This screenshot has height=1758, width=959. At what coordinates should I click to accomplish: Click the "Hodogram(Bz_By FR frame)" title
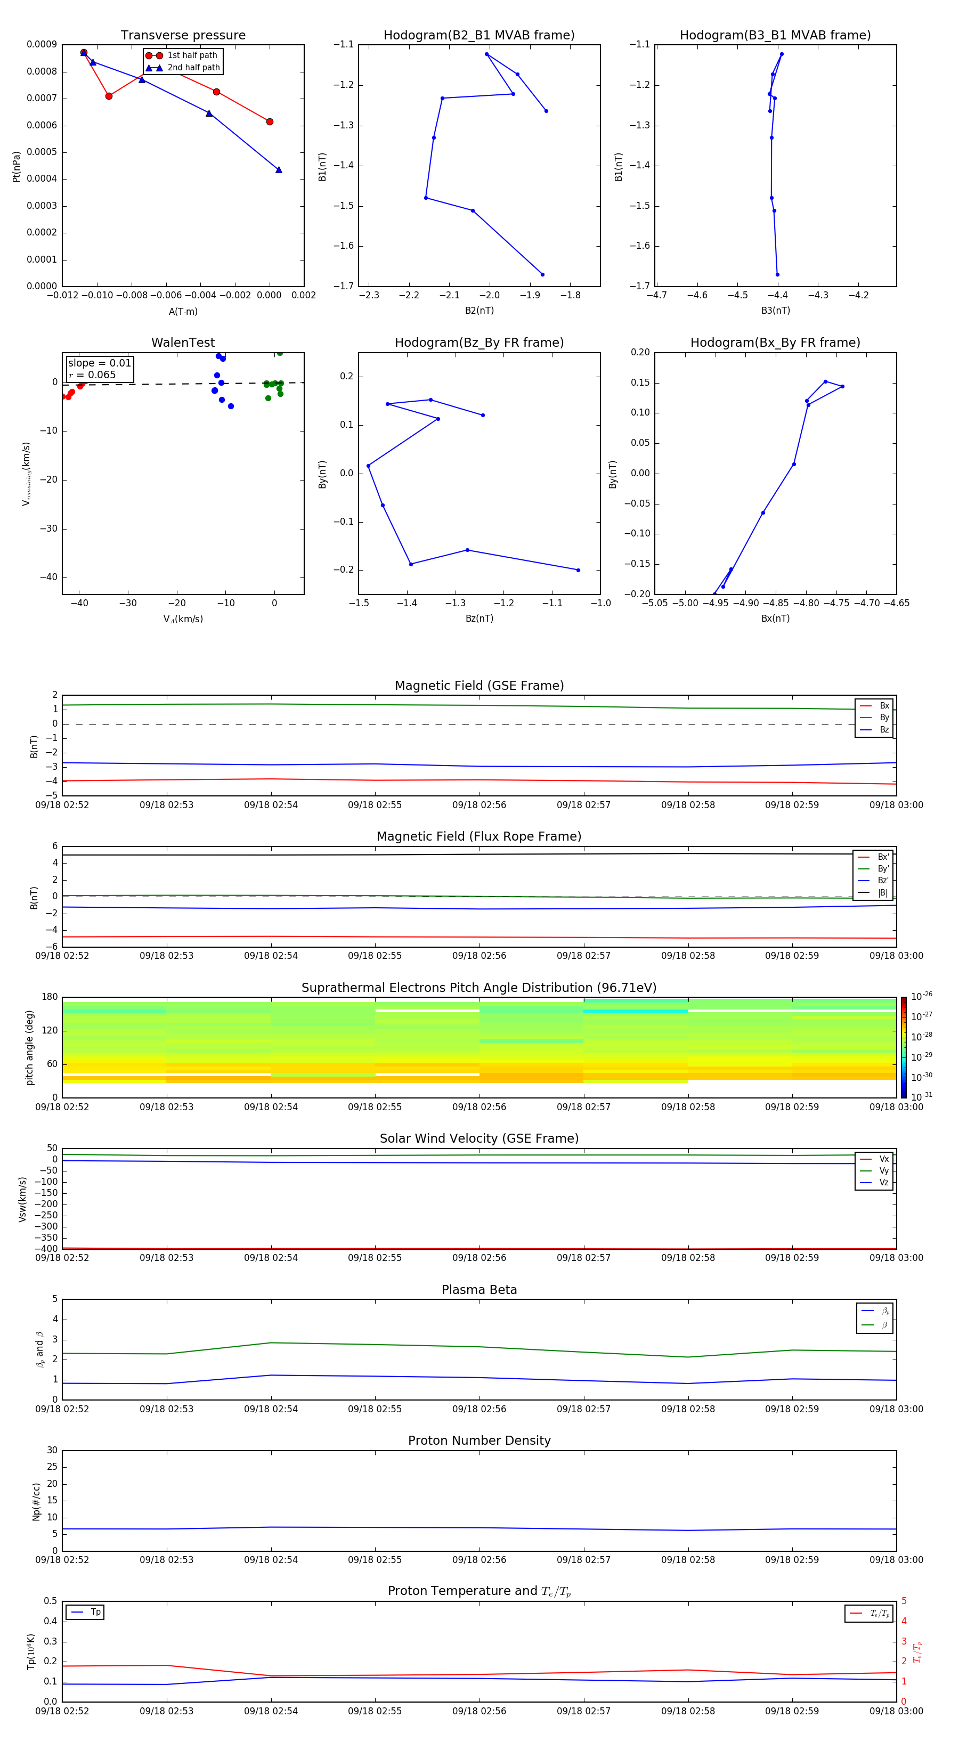pyautogui.click(x=479, y=343)
